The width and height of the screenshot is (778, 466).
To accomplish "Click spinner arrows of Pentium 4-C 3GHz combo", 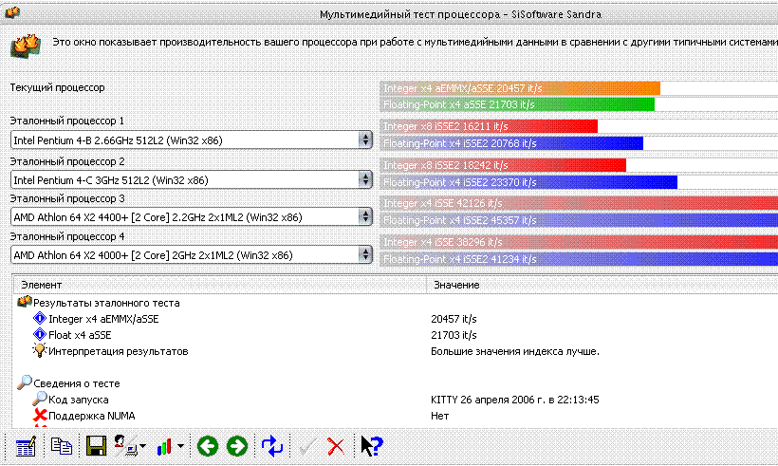I will click(365, 179).
